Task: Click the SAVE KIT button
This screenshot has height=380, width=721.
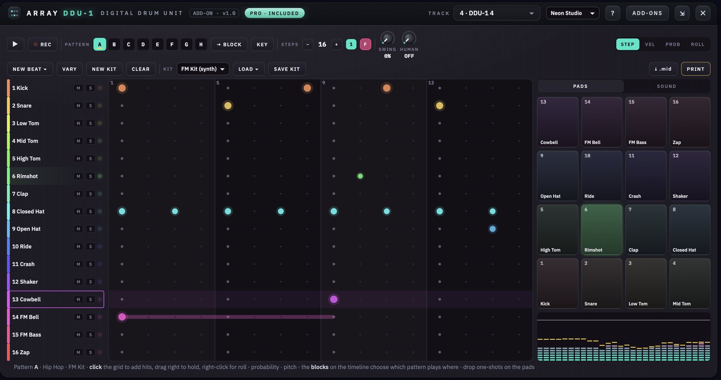Action: (x=287, y=69)
